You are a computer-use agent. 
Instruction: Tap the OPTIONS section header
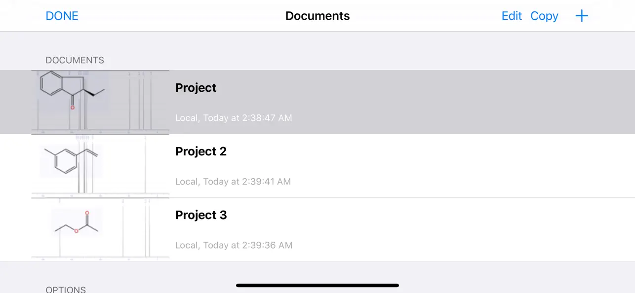66,289
